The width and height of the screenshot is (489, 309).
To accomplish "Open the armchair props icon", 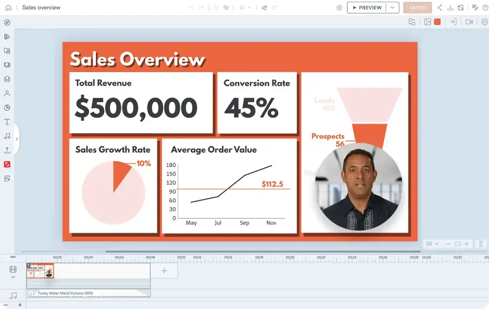I will coord(7,79).
